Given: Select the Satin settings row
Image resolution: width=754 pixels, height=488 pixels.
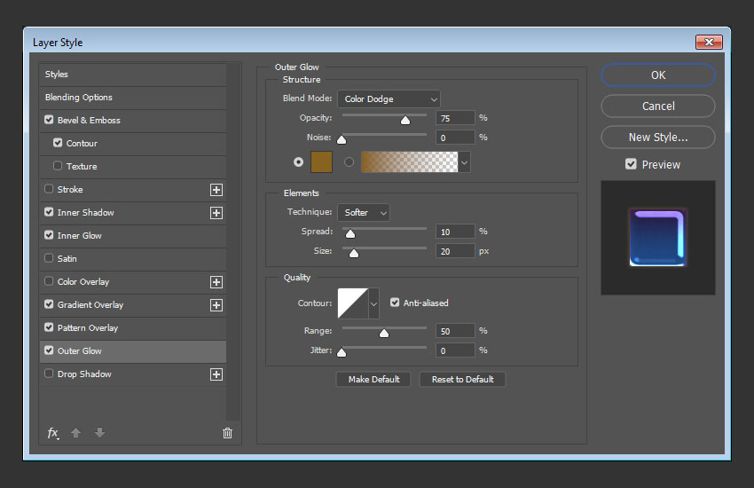Looking at the screenshot, I should point(132,259).
